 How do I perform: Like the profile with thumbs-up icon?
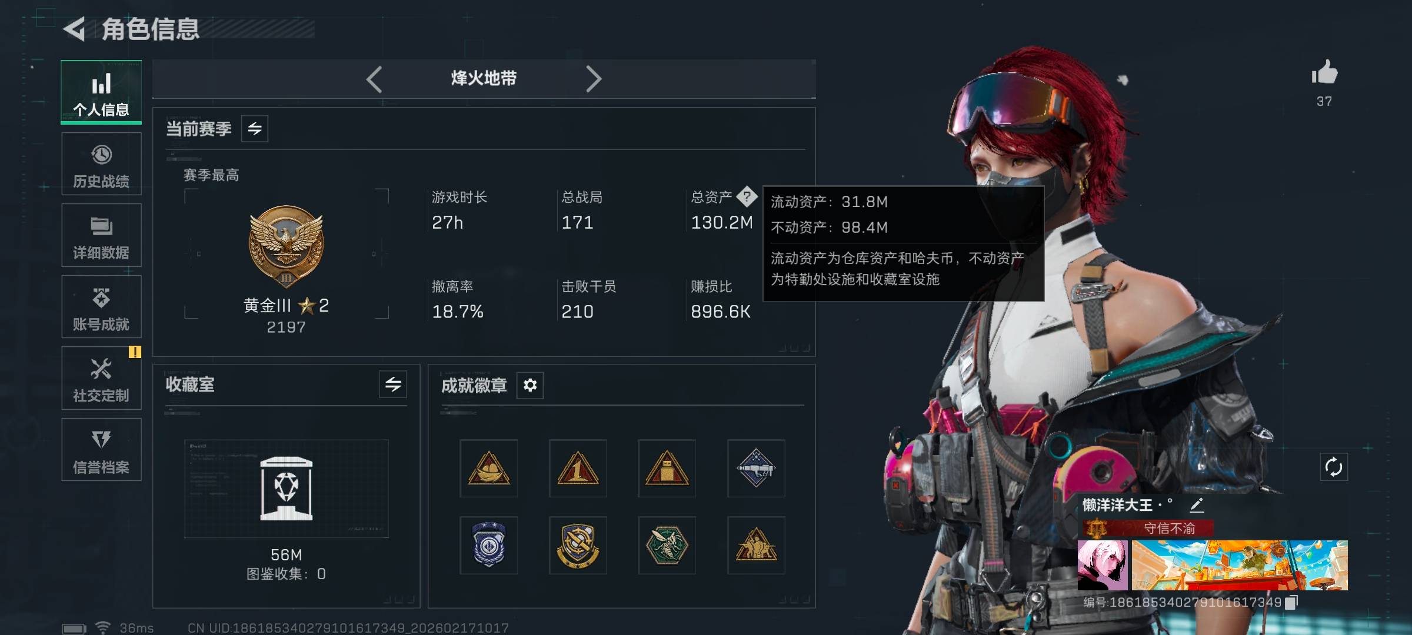click(1324, 73)
